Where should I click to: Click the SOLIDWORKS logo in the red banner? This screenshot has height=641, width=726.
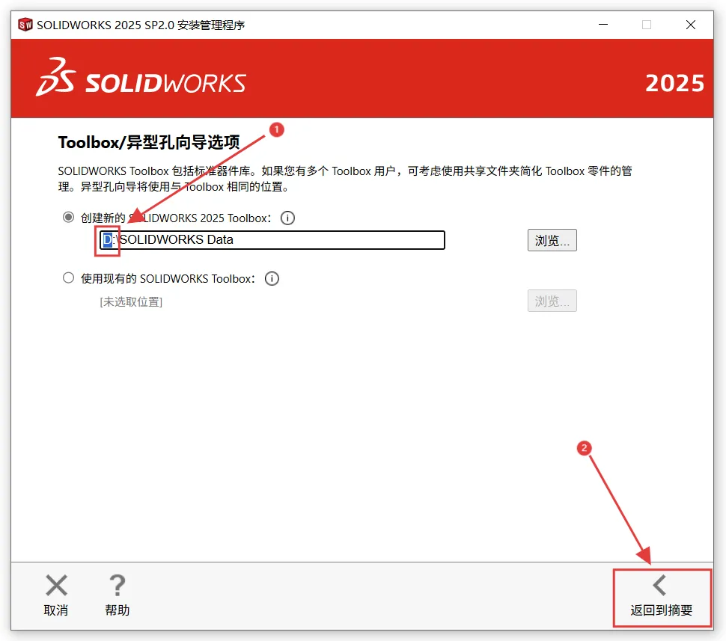pos(141,78)
